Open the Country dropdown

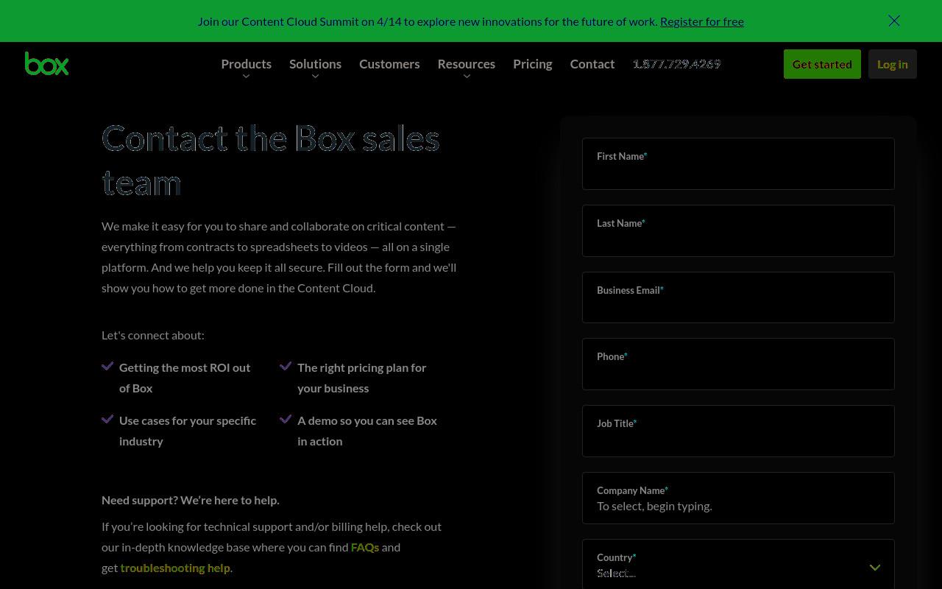738,565
